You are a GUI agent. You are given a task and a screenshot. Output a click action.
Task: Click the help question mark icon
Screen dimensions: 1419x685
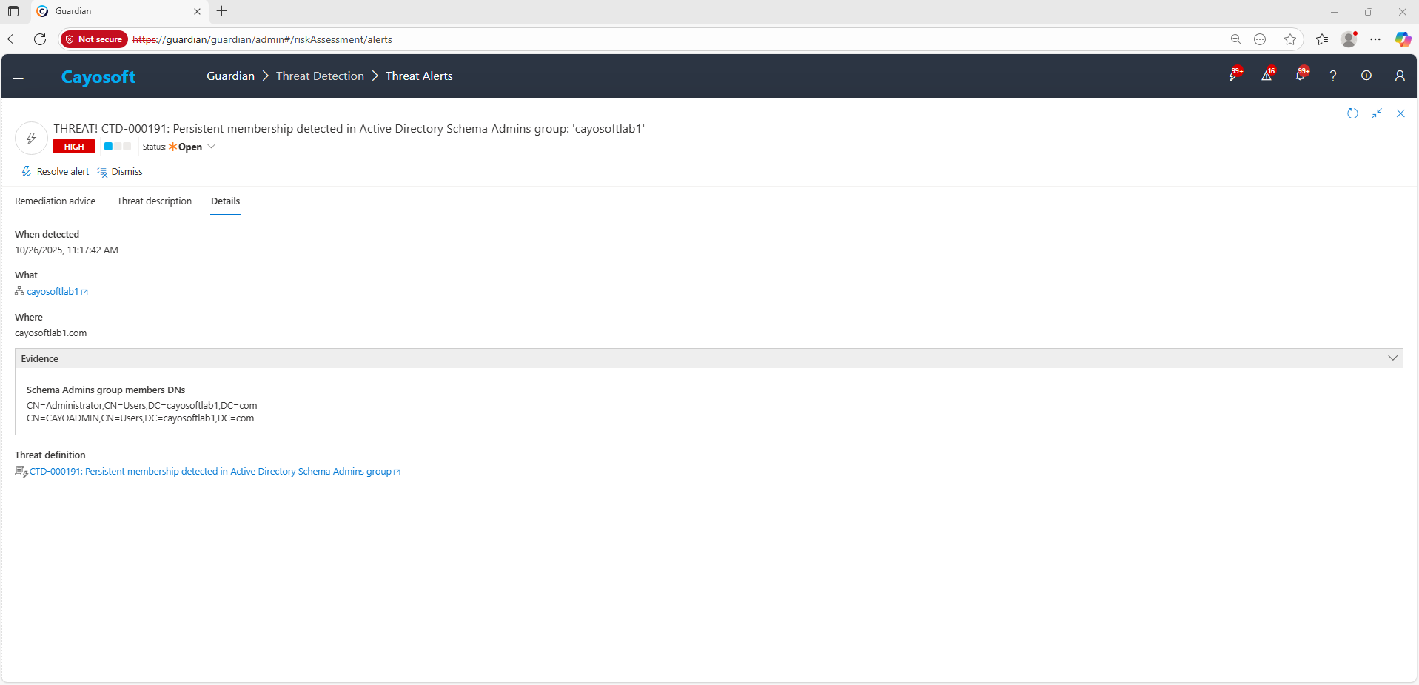pyautogui.click(x=1332, y=76)
